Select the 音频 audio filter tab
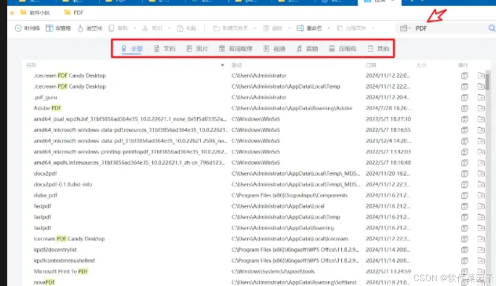 (x=307, y=49)
